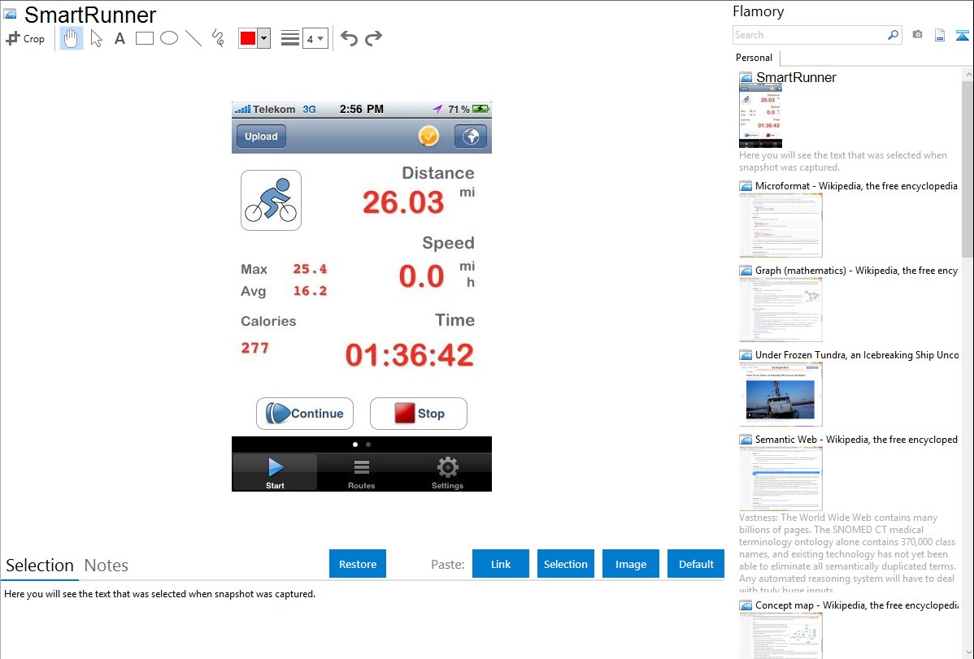Click the average speed value 16.2
Viewport: 974px width, 659px height.
[x=310, y=291]
